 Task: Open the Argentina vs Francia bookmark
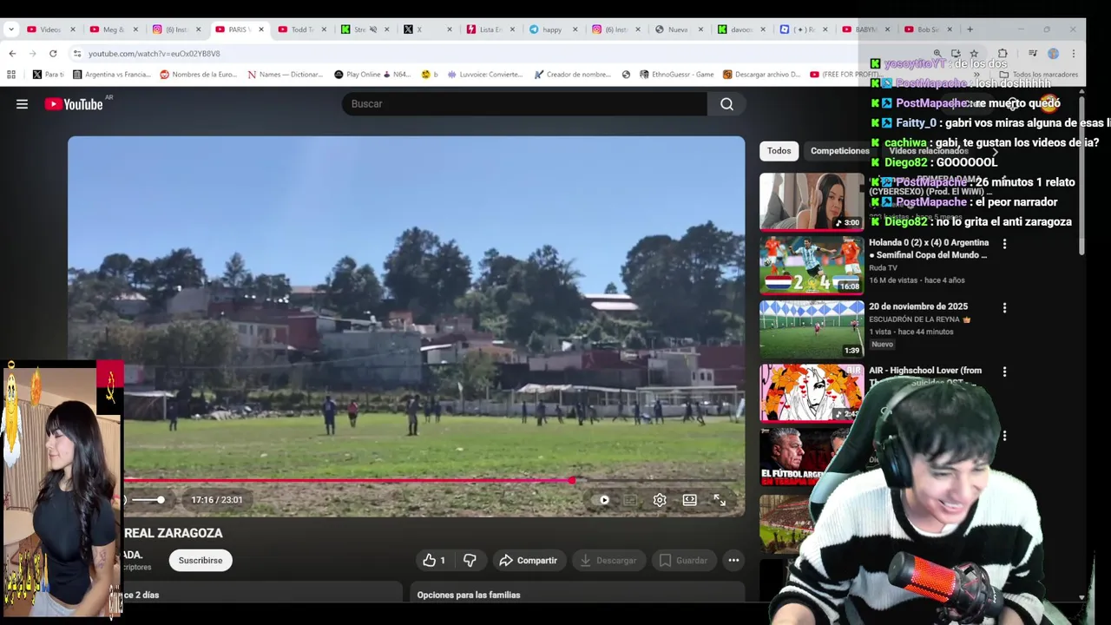pyautogui.click(x=112, y=75)
